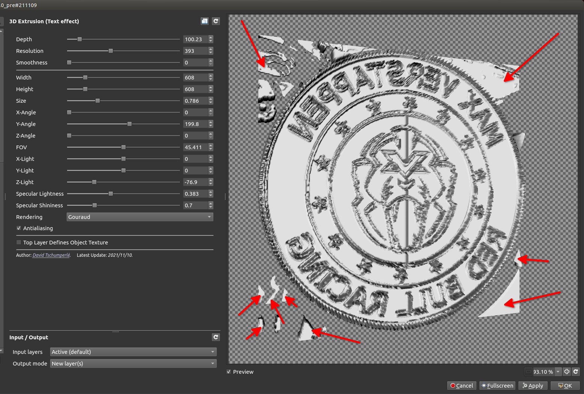Focus the Height value field

click(x=195, y=89)
